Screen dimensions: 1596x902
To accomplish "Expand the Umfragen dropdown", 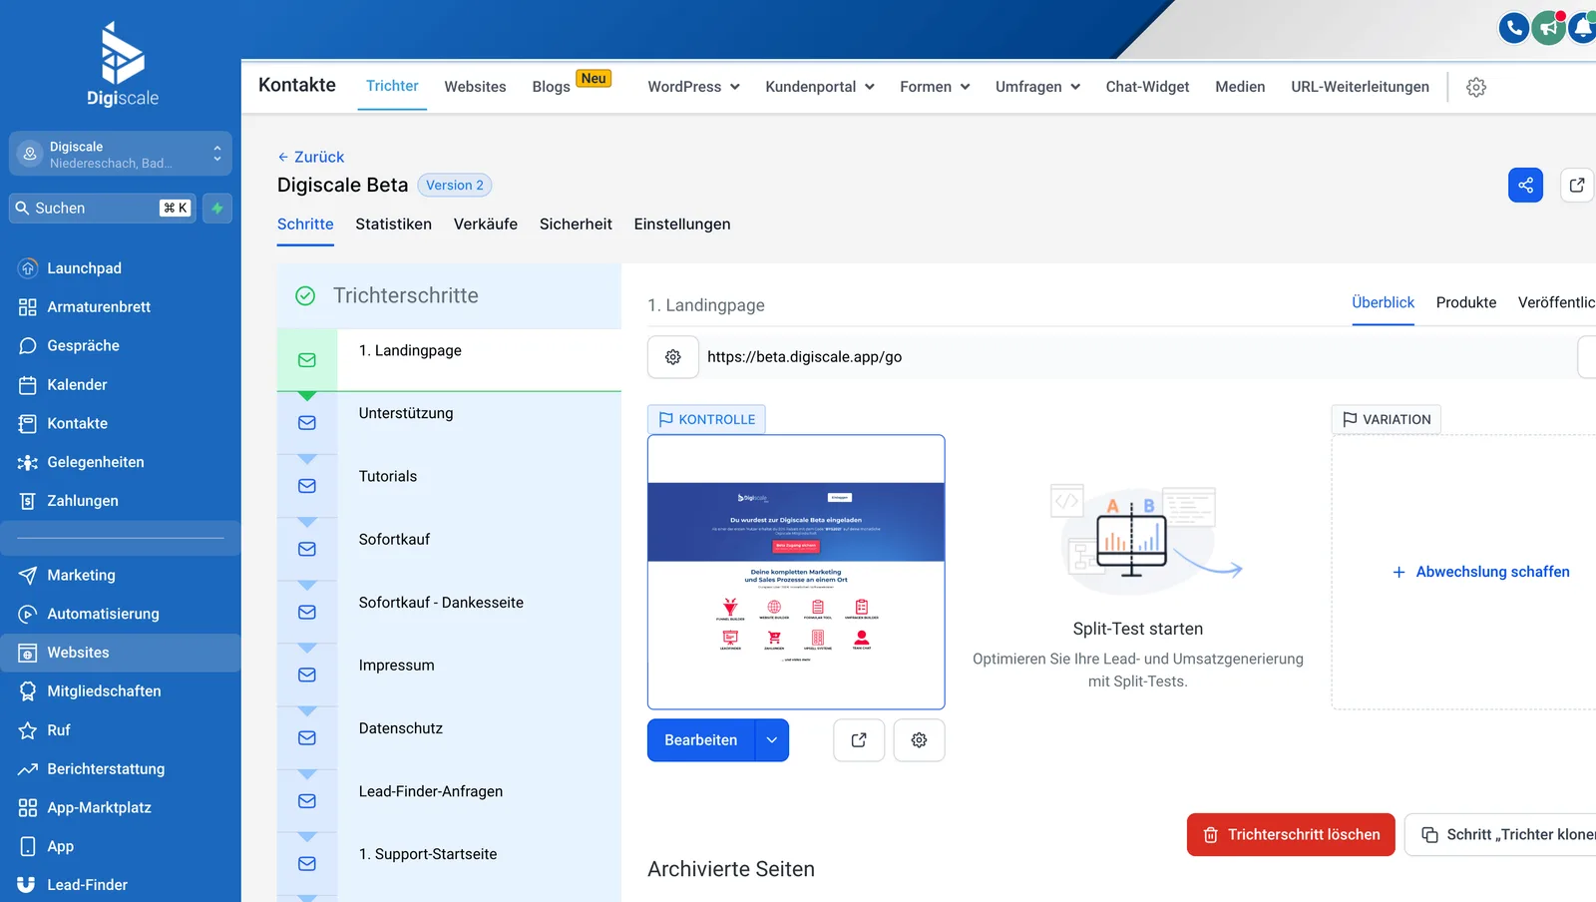I will pyautogui.click(x=1037, y=87).
